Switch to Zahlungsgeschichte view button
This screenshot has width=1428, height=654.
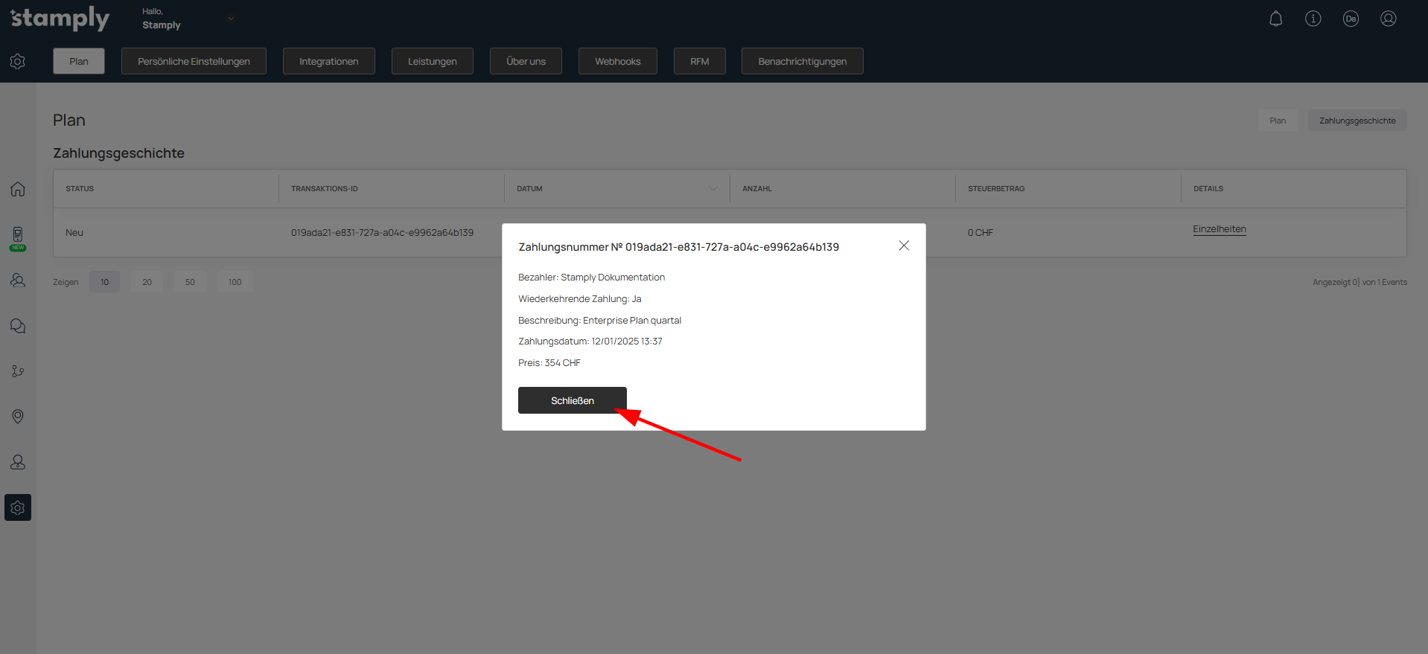click(x=1357, y=121)
